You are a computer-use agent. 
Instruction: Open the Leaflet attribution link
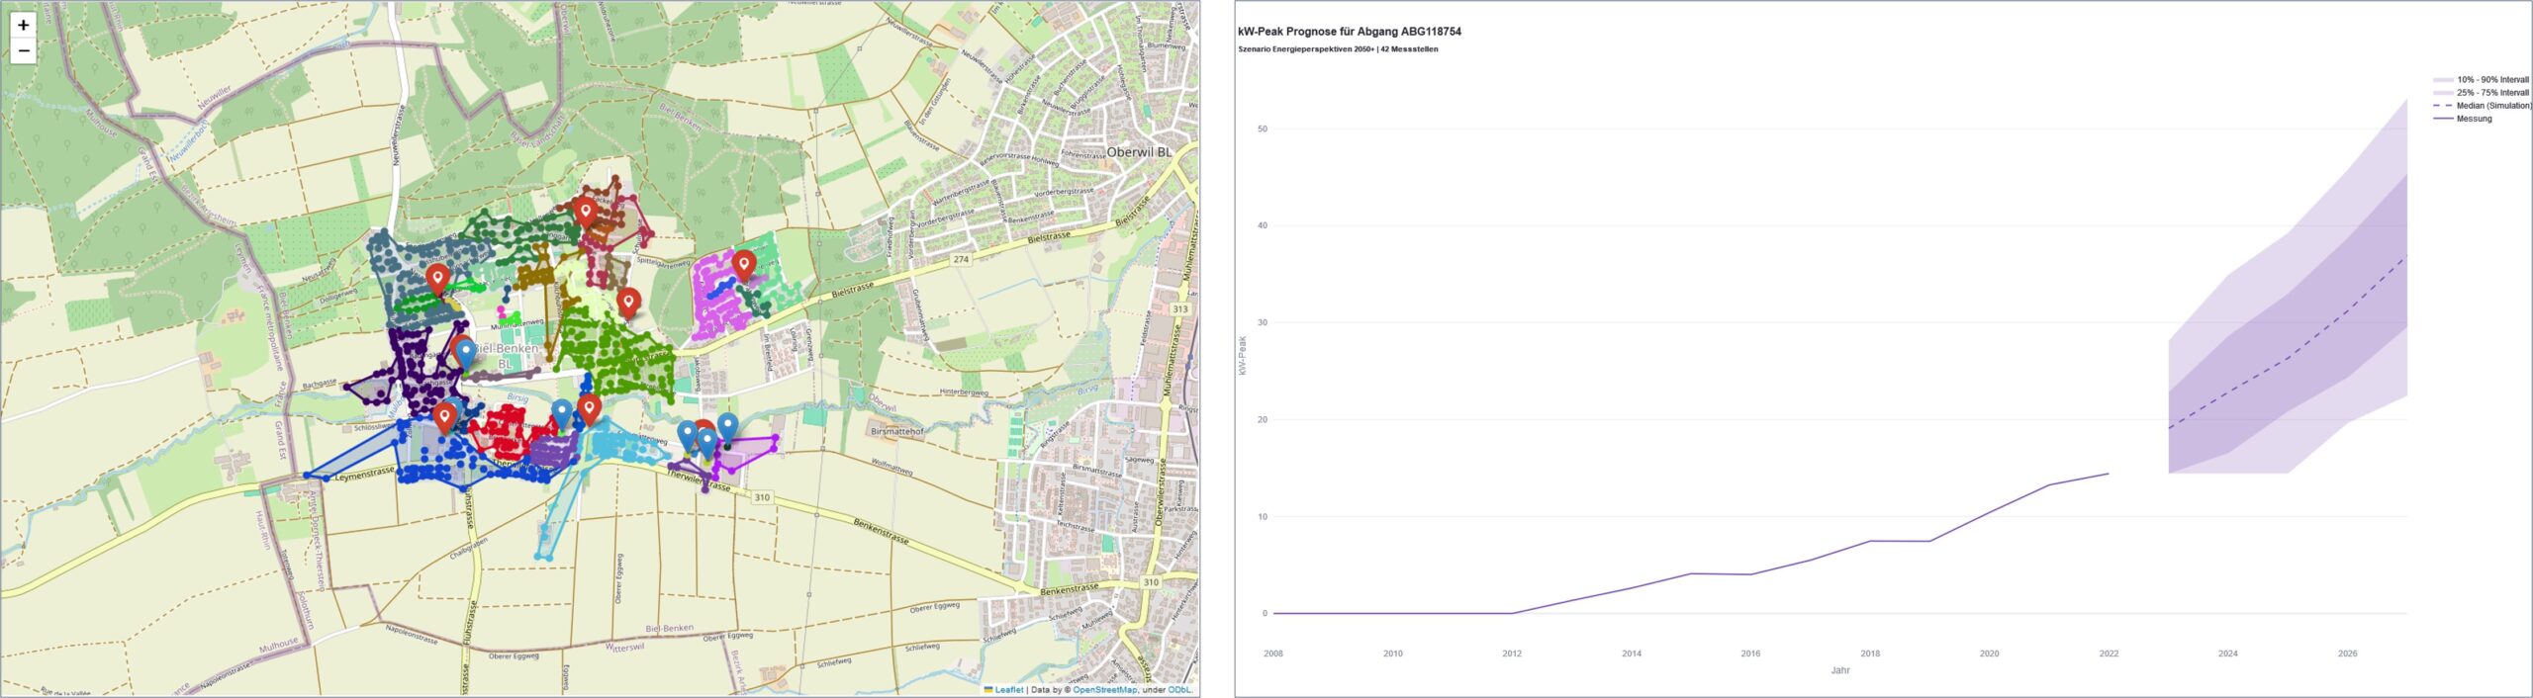pyautogui.click(x=1008, y=690)
